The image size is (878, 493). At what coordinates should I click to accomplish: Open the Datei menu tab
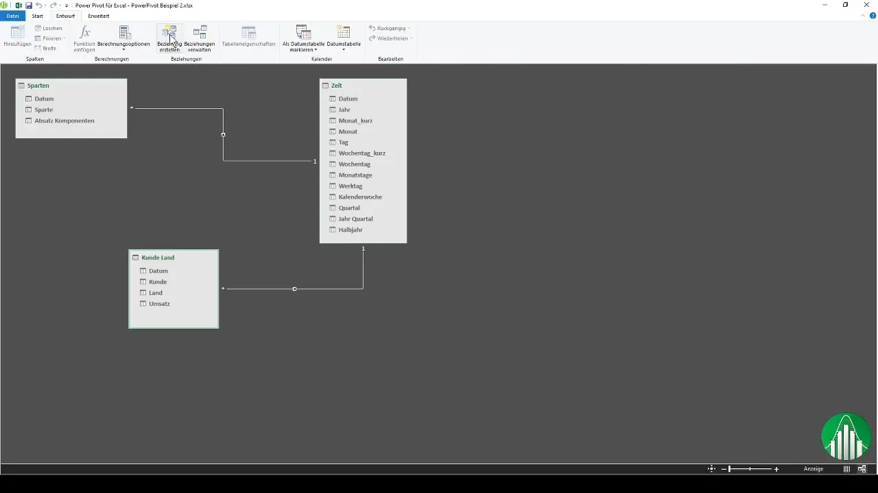(x=12, y=15)
